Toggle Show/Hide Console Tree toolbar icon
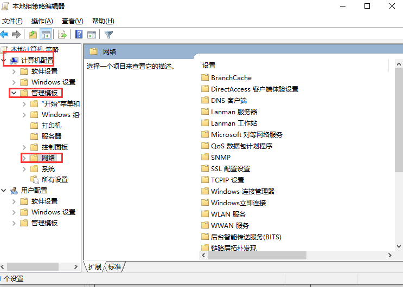 (46, 35)
